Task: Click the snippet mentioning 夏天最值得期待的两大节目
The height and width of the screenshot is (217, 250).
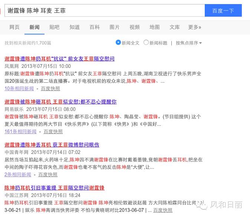Action: click(103, 121)
